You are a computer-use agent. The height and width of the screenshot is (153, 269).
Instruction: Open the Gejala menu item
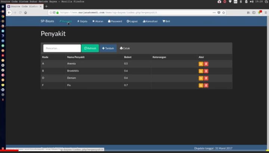tap(82, 21)
